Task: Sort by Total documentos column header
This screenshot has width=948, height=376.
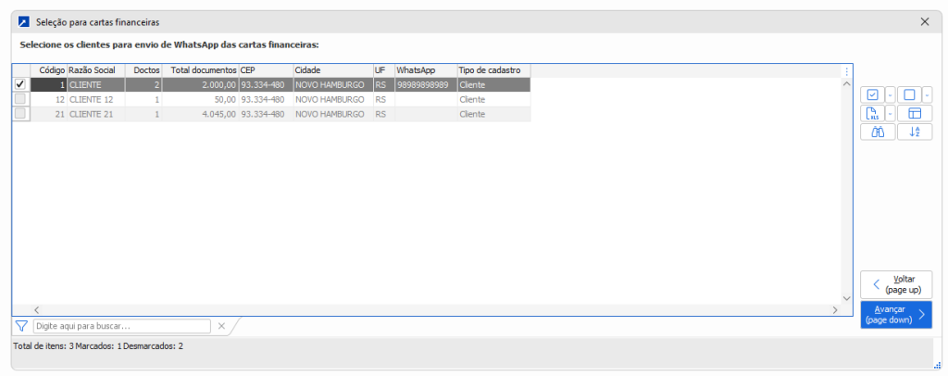Action: tap(200, 70)
